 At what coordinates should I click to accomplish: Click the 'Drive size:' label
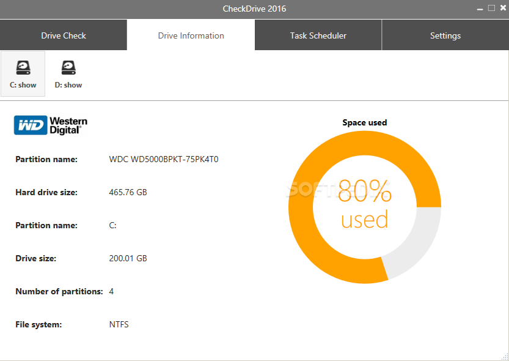click(35, 258)
